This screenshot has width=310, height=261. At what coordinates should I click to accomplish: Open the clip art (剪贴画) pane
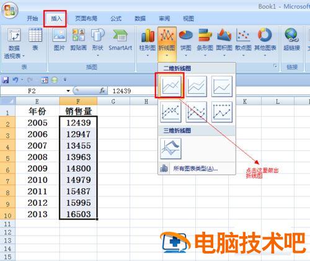pos(78,39)
